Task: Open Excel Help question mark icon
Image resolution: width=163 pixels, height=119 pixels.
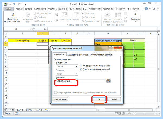Action: click(x=146, y=9)
